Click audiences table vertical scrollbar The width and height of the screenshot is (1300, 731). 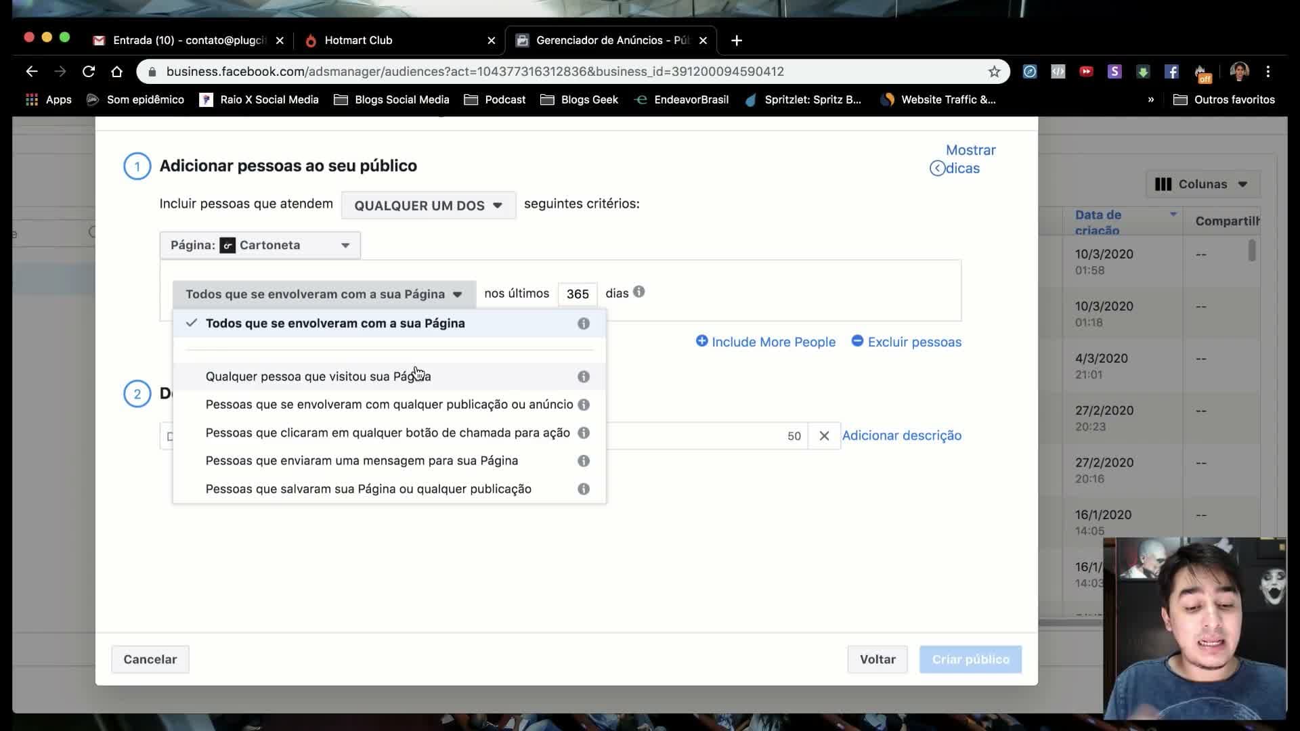1252,250
